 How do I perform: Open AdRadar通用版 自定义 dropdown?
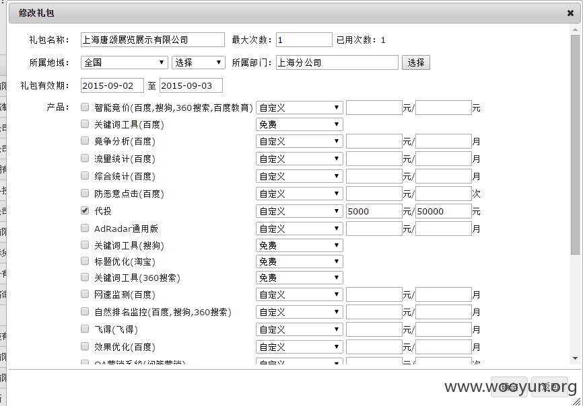point(300,229)
